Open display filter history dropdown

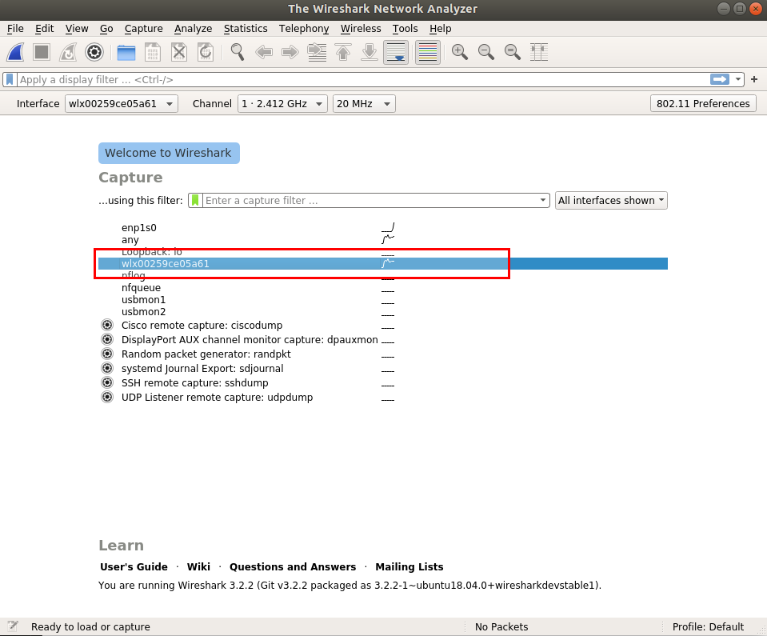pos(737,79)
